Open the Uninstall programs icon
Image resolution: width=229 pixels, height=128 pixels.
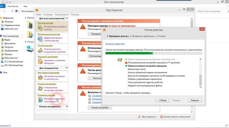(40, 62)
